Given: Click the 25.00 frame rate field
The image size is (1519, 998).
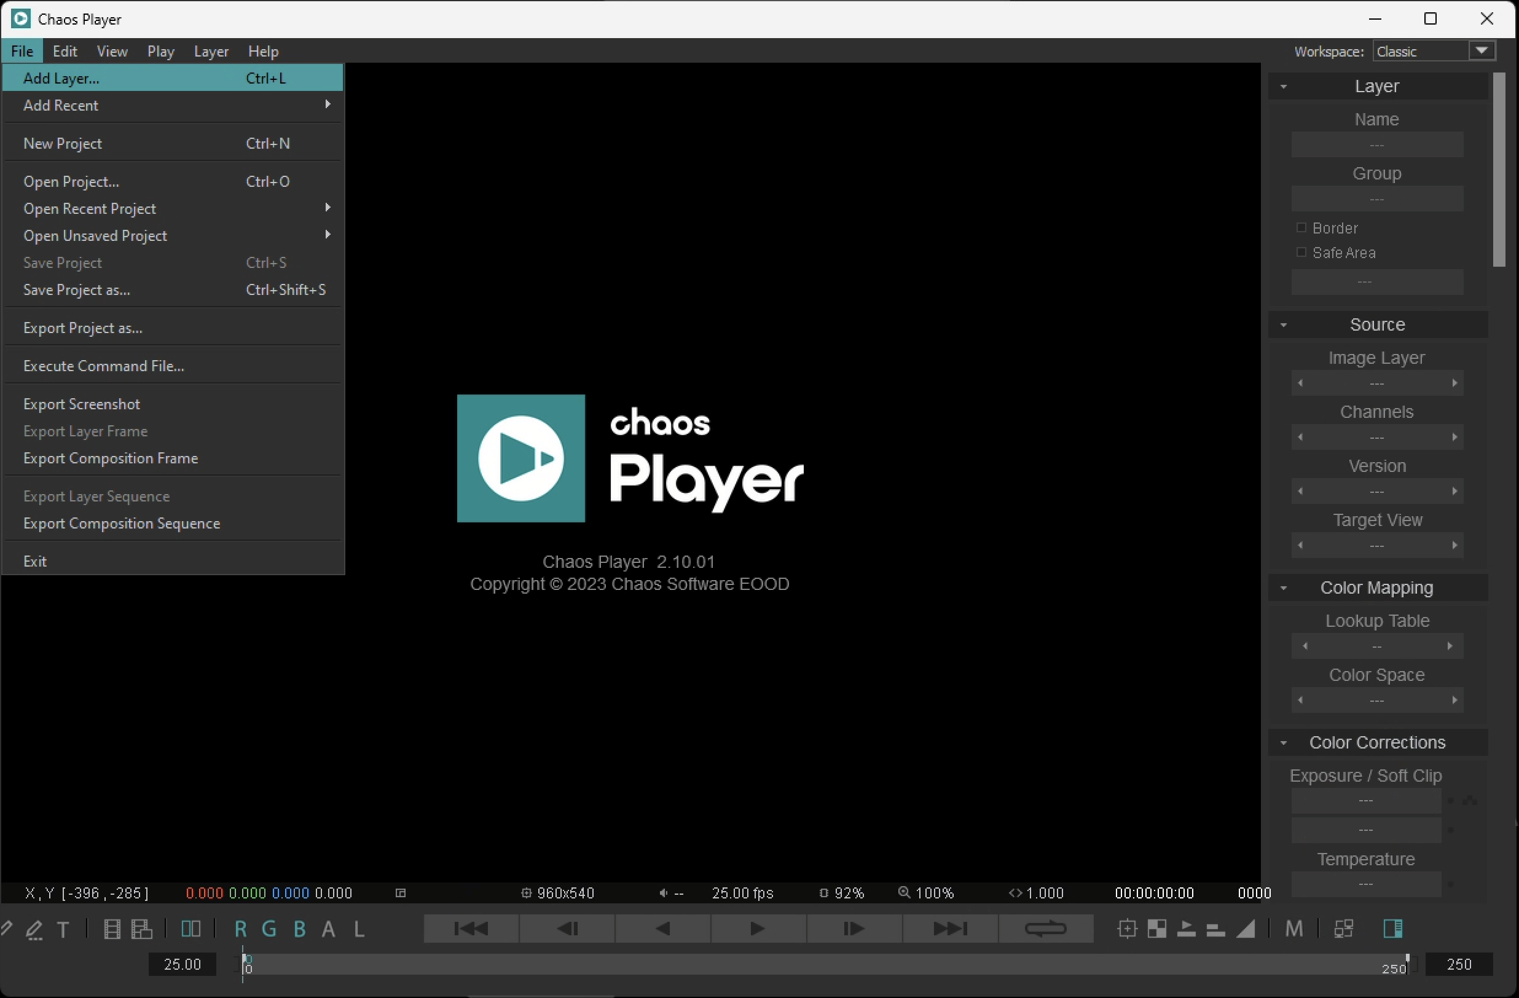Looking at the screenshot, I should tap(183, 964).
